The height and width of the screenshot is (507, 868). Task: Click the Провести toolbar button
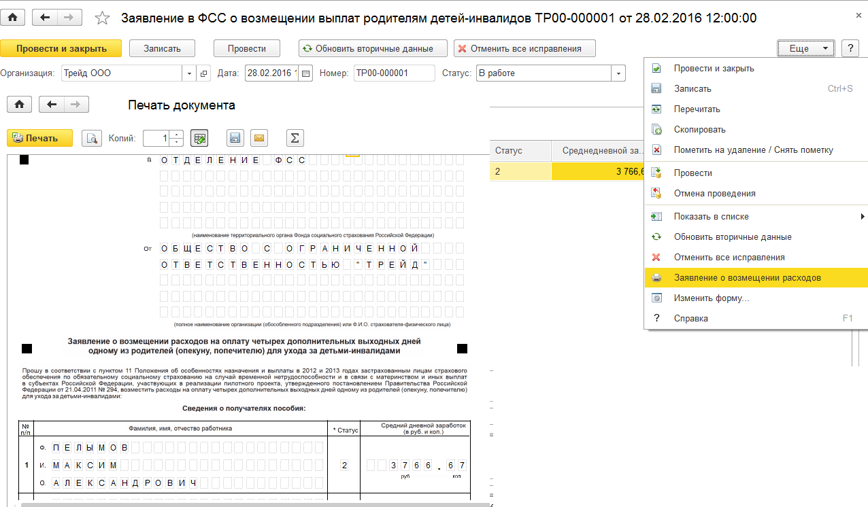click(x=247, y=48)
